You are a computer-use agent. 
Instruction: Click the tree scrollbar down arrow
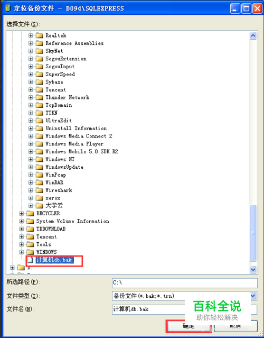pos(253,269)
